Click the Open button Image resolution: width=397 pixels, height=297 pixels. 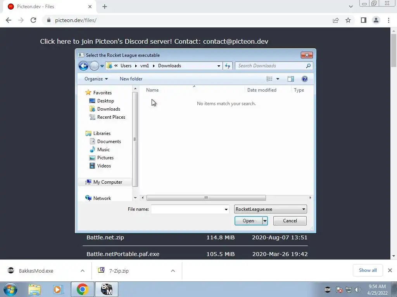click(249, 221)
